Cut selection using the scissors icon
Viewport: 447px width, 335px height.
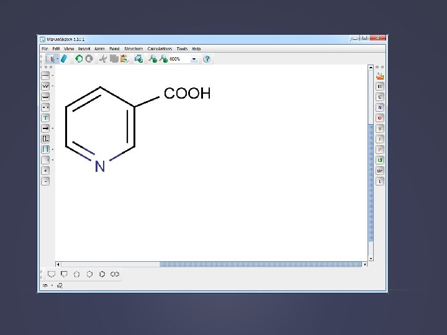103,59
